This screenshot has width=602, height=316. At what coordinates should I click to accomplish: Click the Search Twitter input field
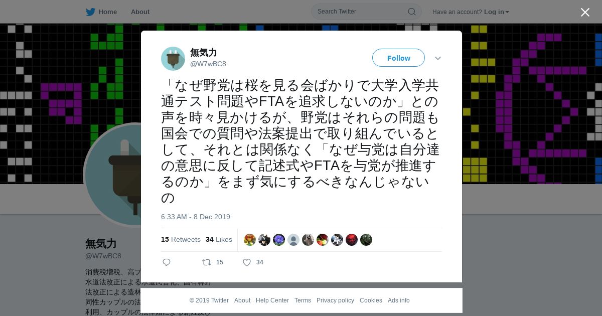point(361,12)
